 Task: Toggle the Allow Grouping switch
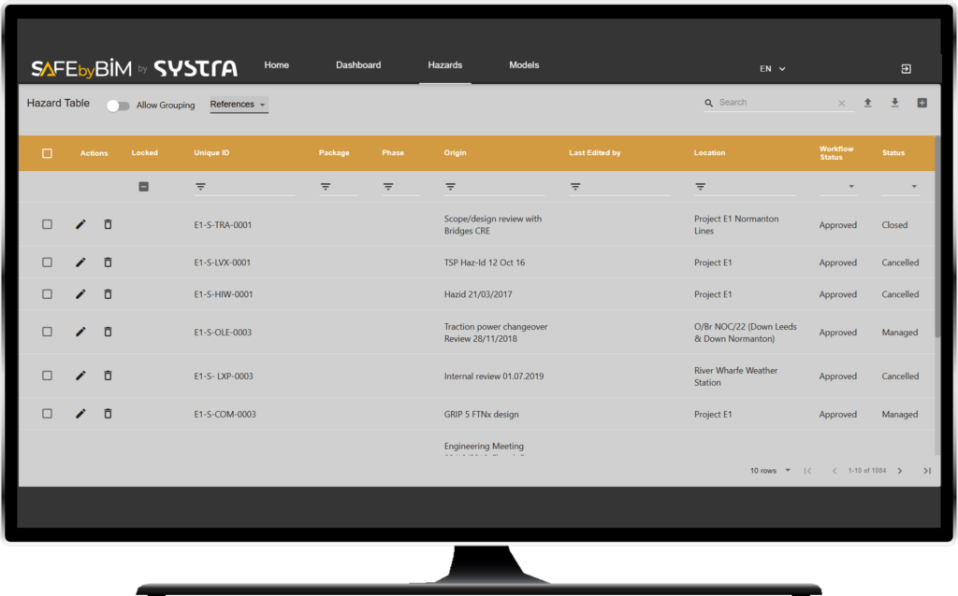tap(118, 106)
